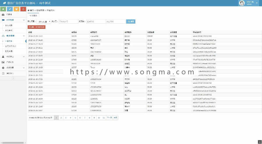Click the picture icon for ad slides

[x=3, y=62]
